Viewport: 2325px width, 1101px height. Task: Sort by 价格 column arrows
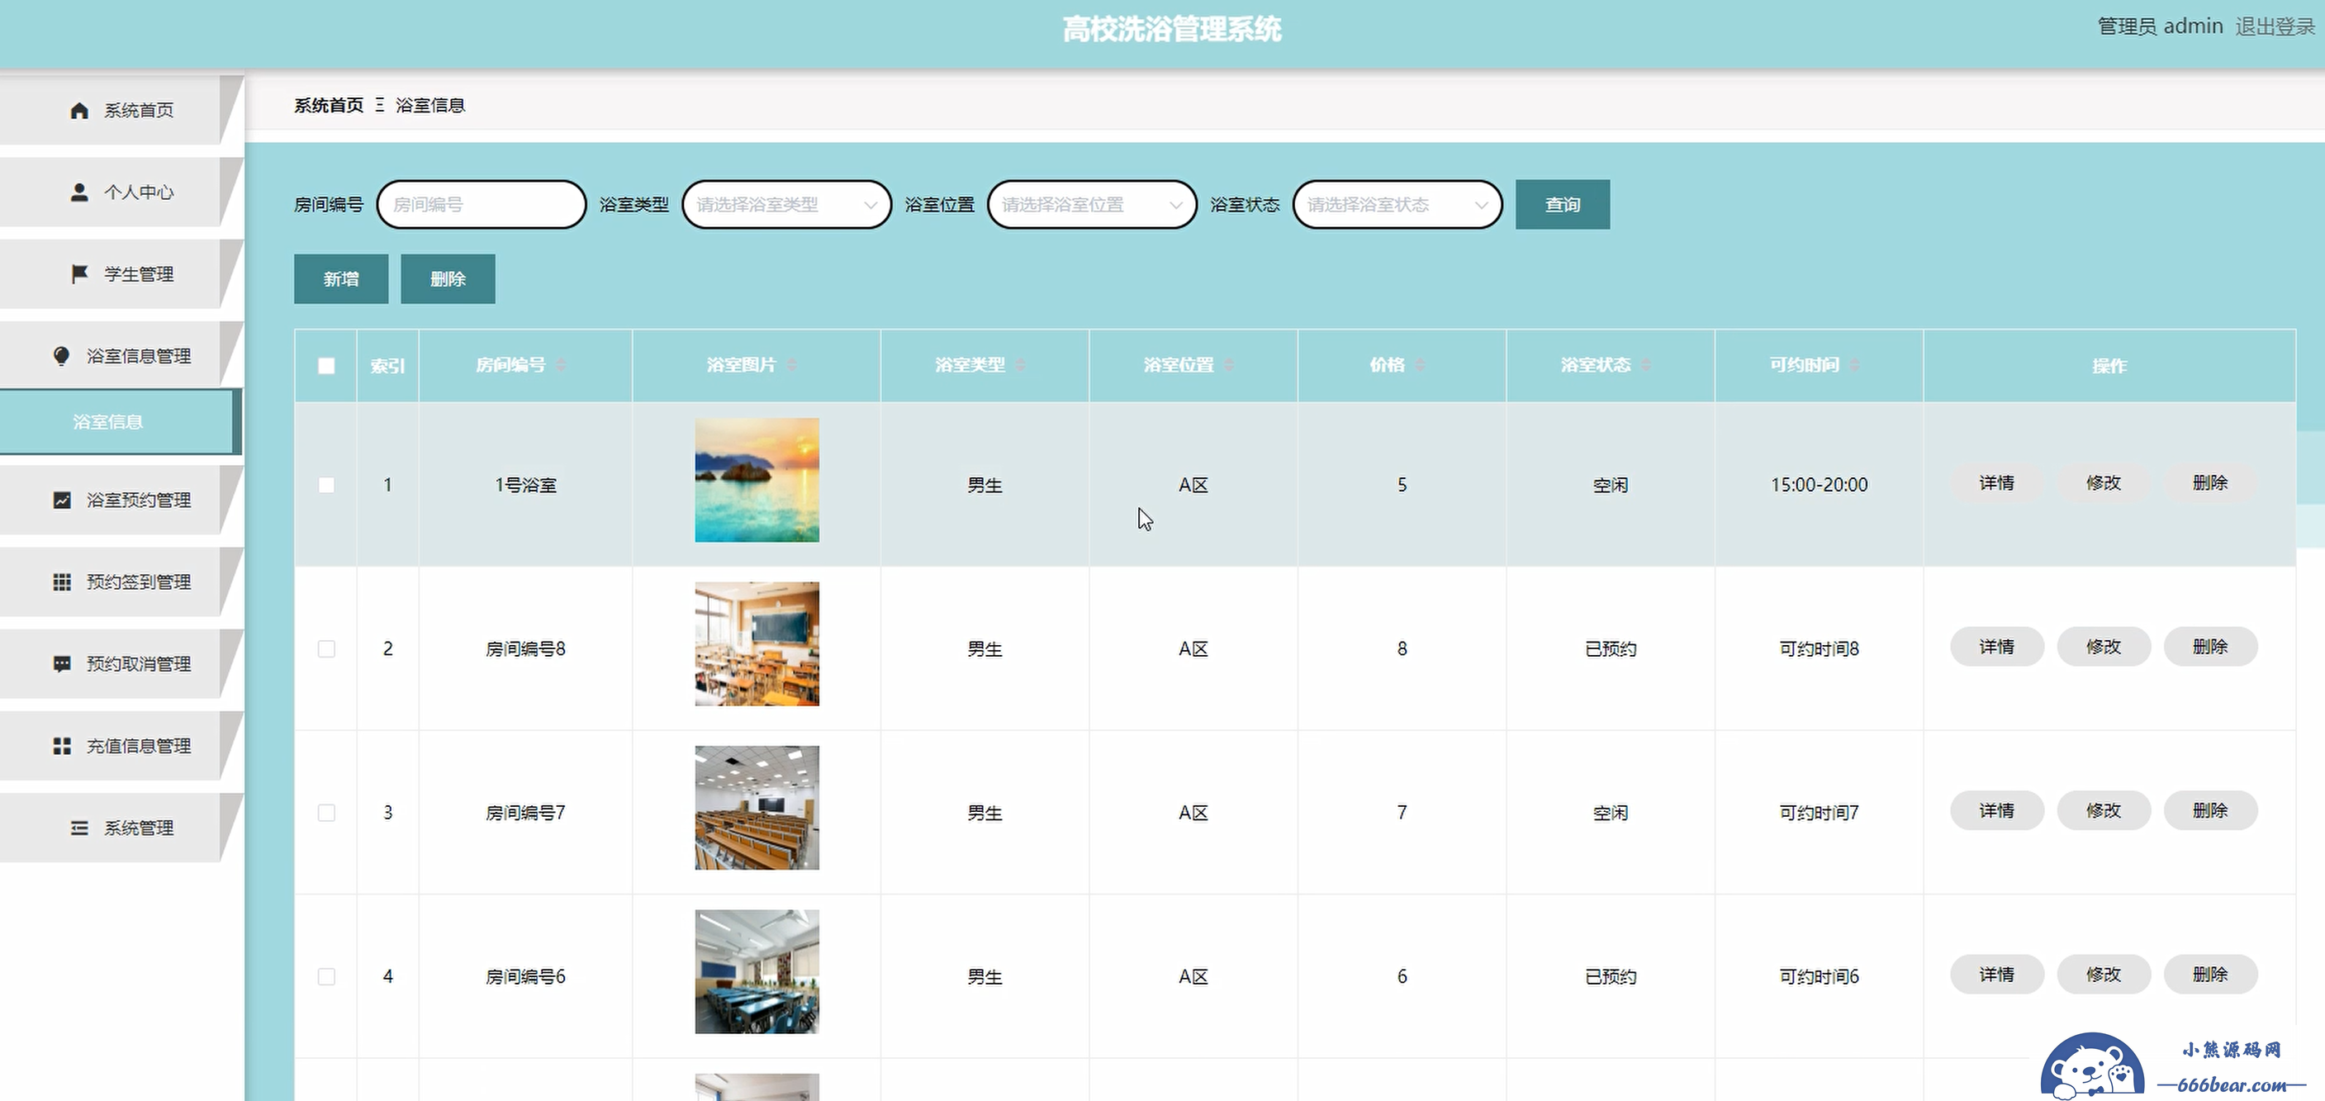point(1420,364)
